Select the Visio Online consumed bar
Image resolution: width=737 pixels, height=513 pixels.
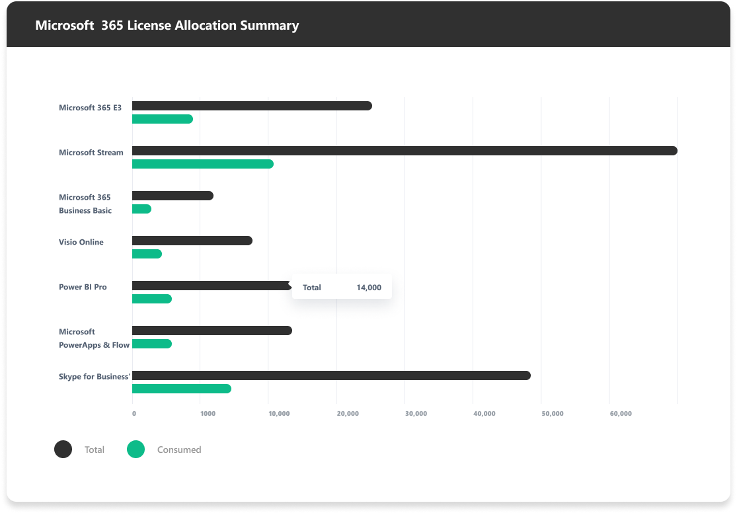pyautogui.click(x=147, y=254)
